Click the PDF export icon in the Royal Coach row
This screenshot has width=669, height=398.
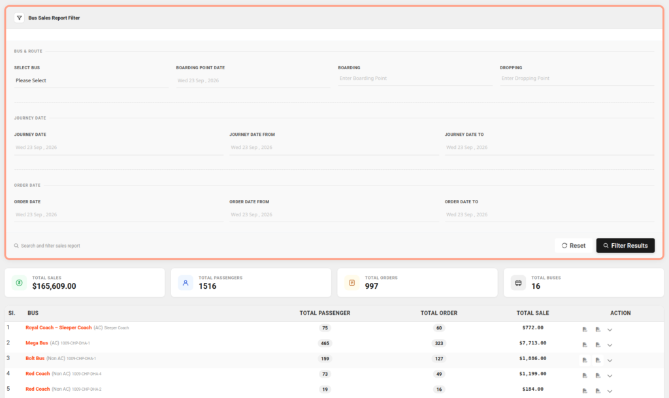tap(585, 329)
